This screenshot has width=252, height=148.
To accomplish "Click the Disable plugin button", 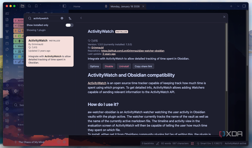I will click(x=109, y=66).
